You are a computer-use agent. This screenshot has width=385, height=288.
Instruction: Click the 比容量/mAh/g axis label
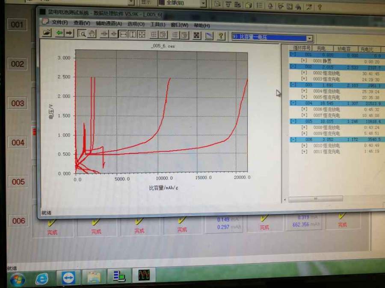pos(163,188)
